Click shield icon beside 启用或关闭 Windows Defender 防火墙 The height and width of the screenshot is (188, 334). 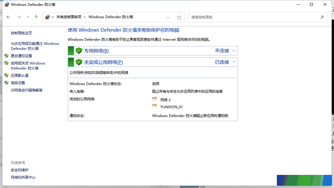[7, 63]
